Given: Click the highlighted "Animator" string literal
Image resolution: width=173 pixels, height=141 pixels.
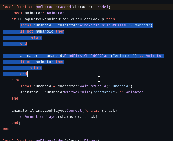Looking at the screenshot, I should [x=124, y=56].
